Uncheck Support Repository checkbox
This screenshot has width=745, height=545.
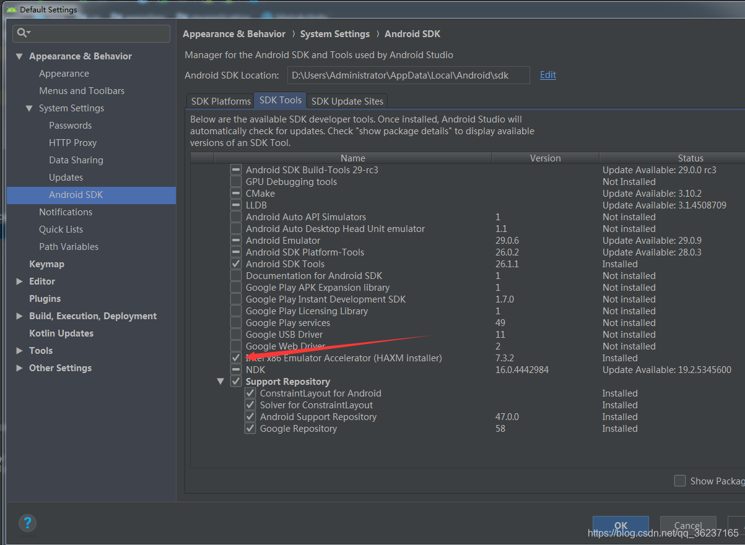(236, 381)
